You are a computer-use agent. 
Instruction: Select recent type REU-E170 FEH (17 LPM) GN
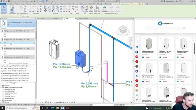point(14,81)
